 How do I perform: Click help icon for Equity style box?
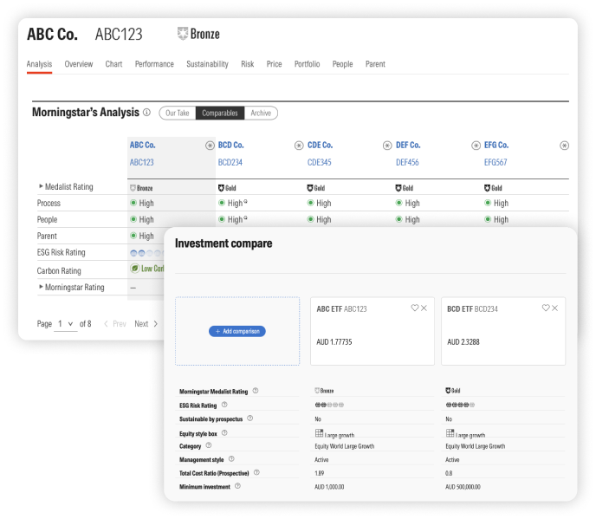[224, 432]
